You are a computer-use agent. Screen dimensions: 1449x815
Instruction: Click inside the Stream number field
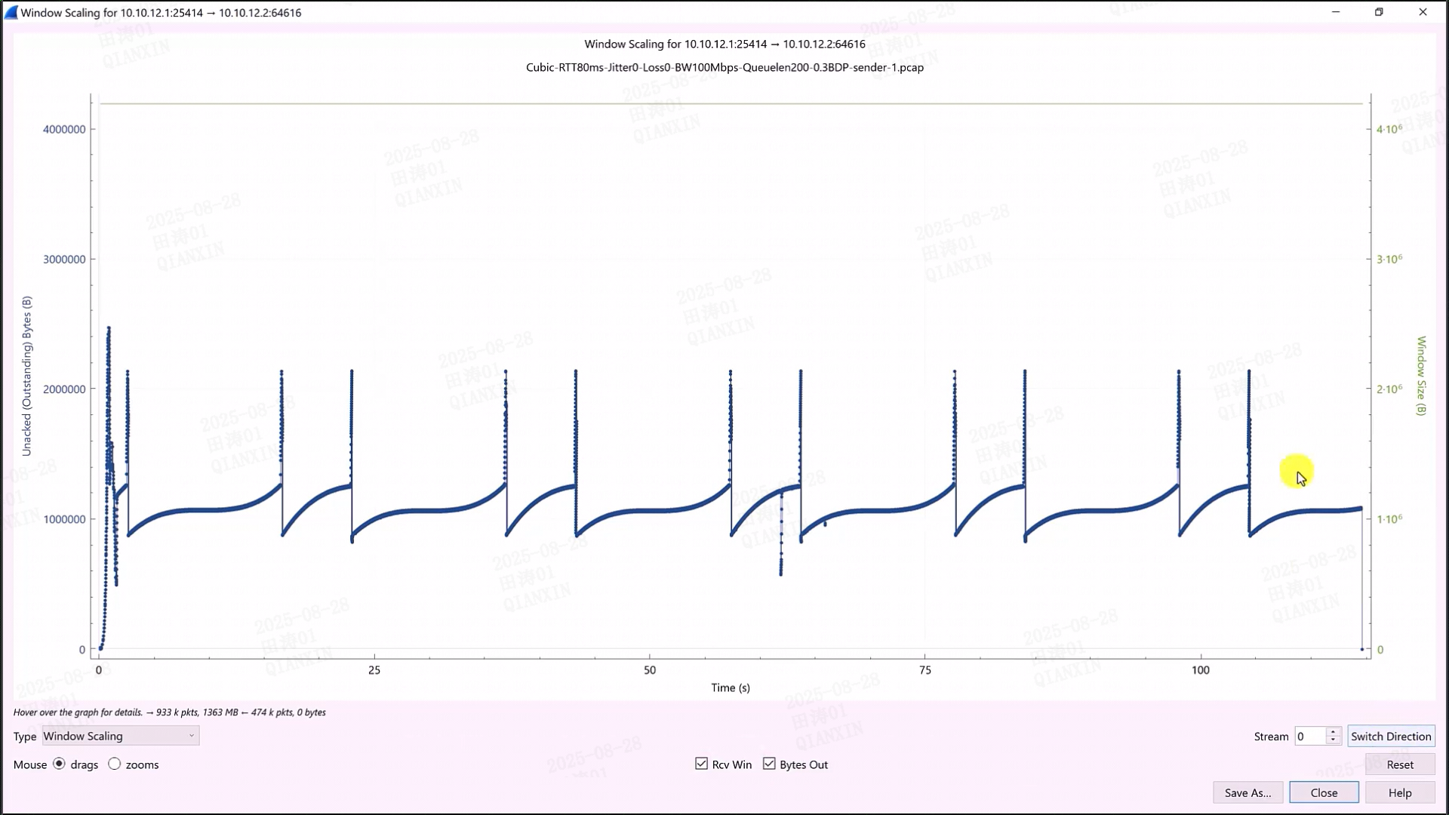1309,736
